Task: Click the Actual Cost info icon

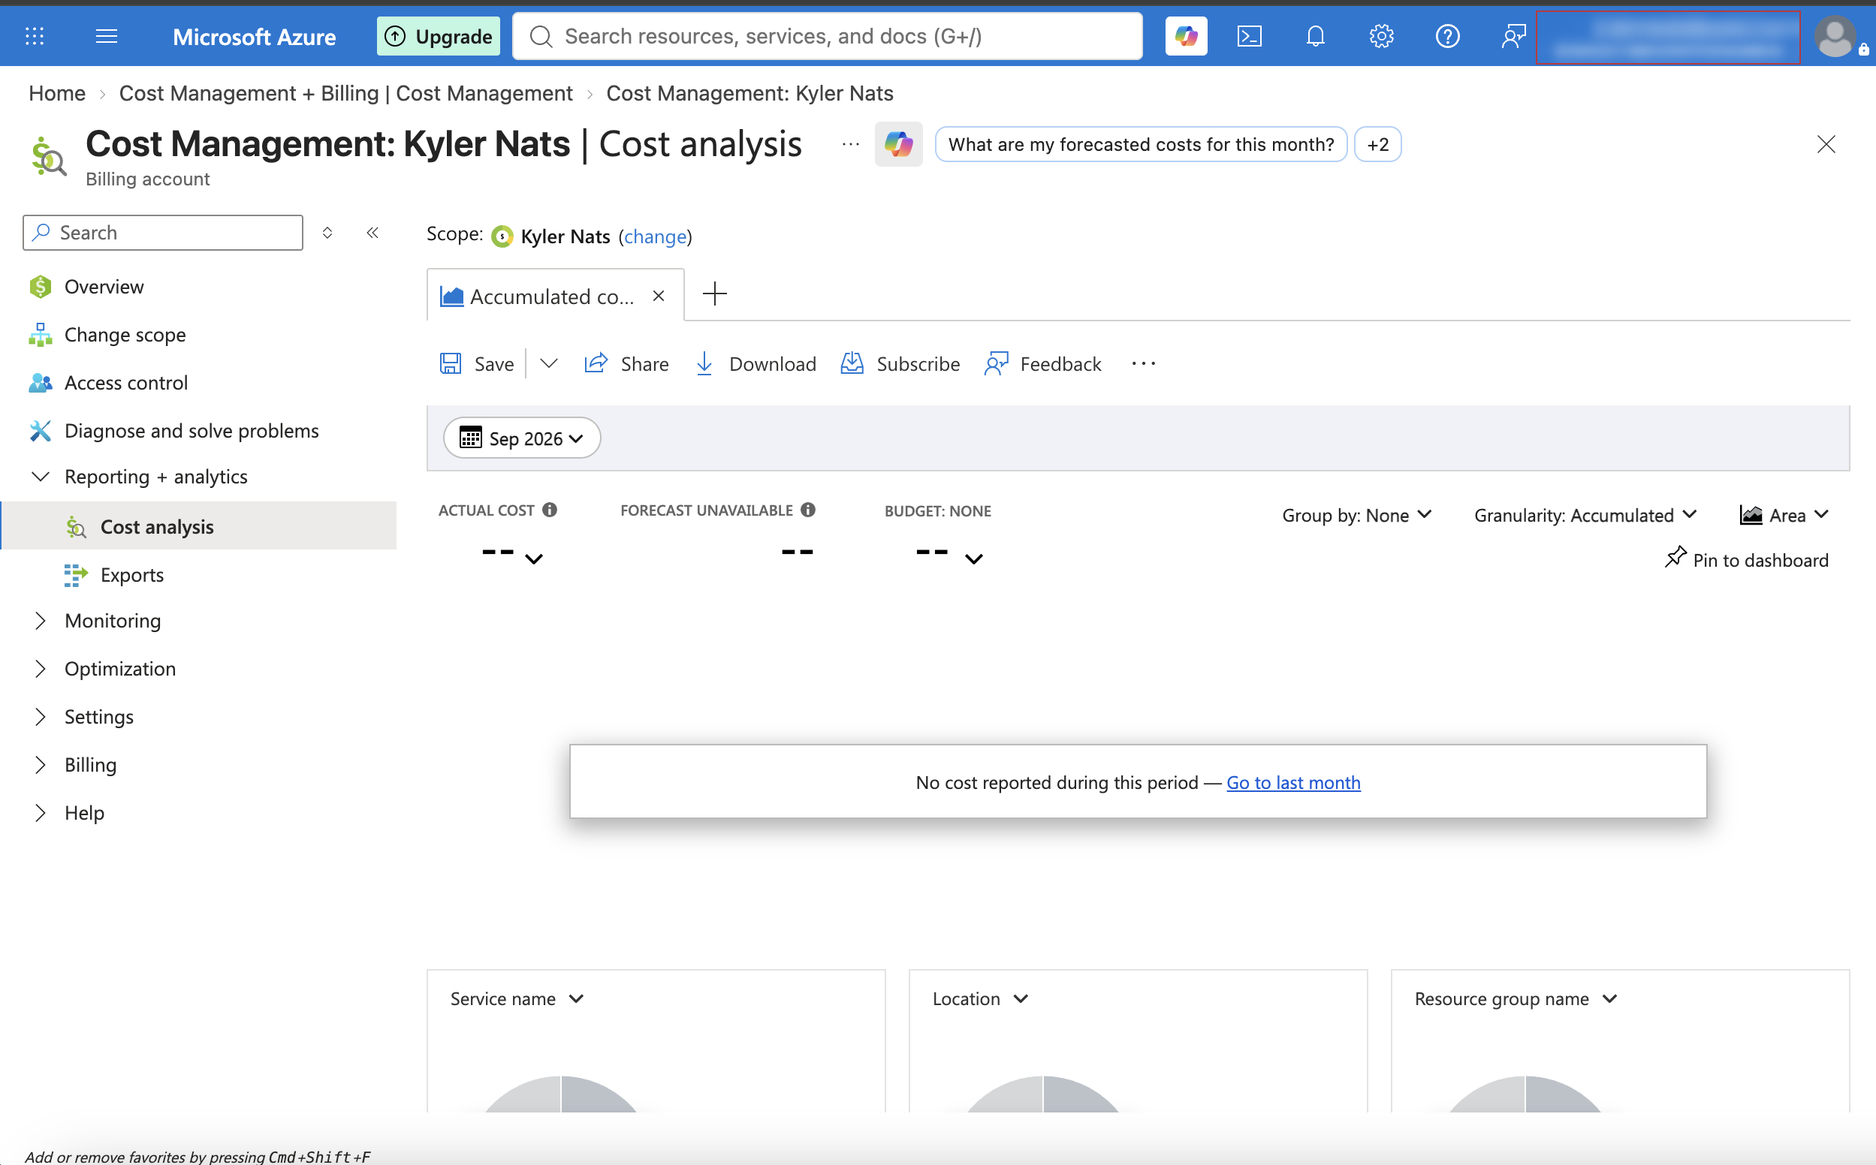Action: (x=550, y=509)
